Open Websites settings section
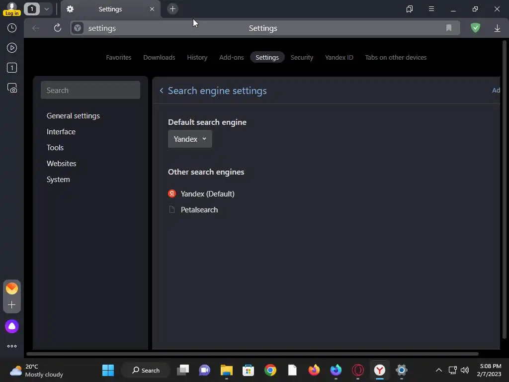 click(61, 164)
